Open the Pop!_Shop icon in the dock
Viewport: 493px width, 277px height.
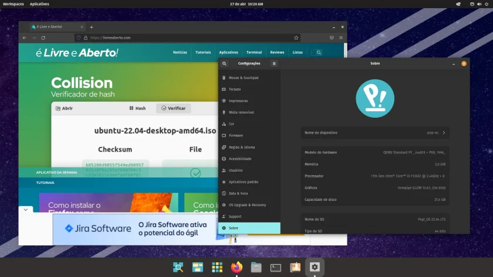tap(295, 267)
